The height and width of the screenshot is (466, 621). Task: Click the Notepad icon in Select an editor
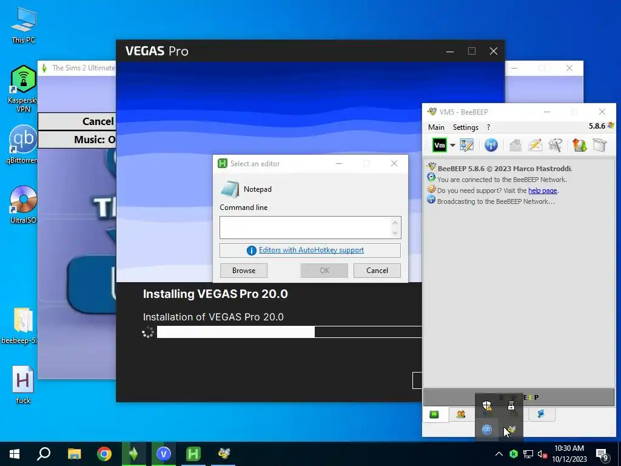tap(230, 189)
